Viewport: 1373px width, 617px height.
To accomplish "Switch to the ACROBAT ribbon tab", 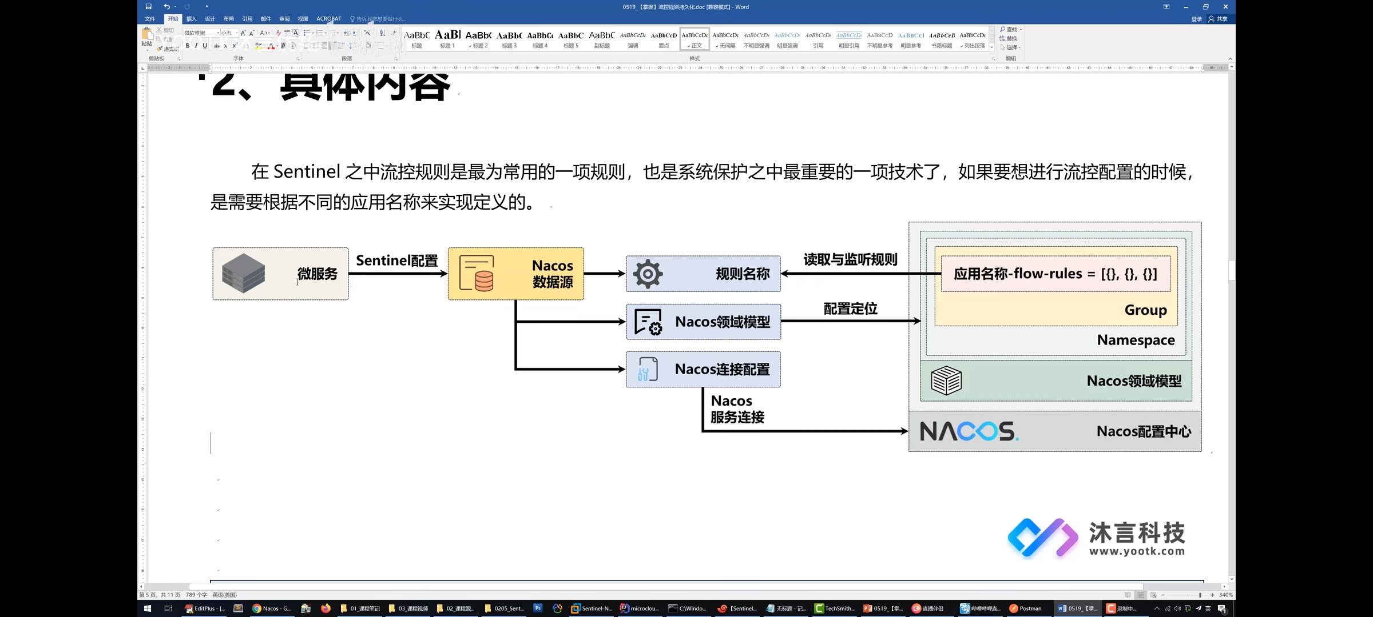I will pyautogui.click(x=329, y=19).
